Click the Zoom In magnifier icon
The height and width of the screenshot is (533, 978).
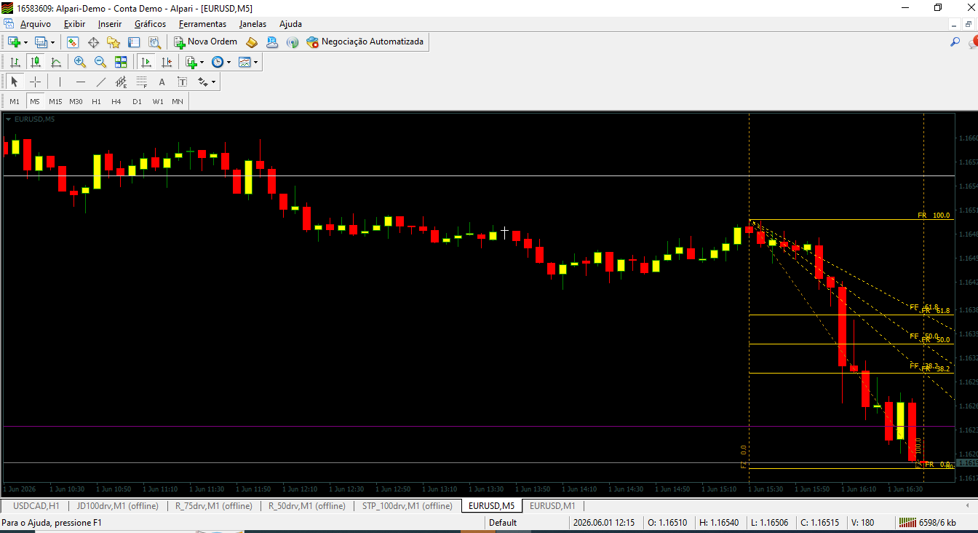click(80, 62)
